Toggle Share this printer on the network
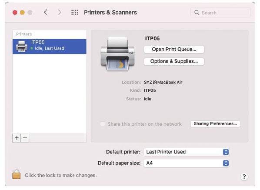Image resolution: width=260 pixels, height=190 pixels. (103, 124)
